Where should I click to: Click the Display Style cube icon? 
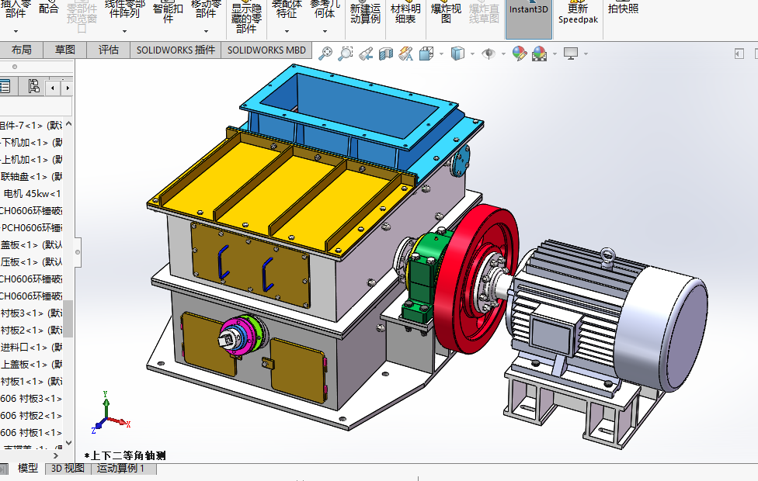[x=457, y=53]
